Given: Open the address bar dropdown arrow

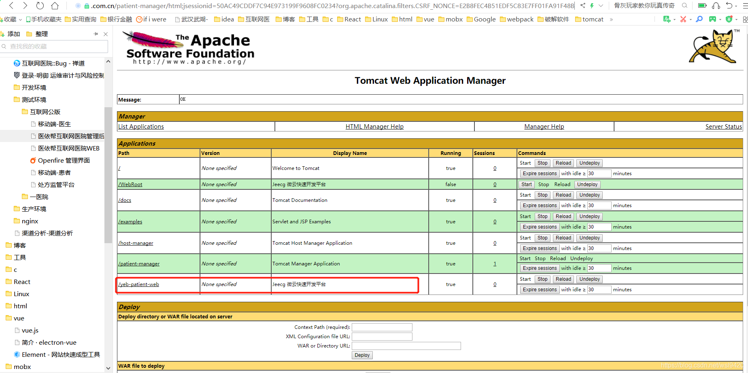Looking at the screenshot, I should [x=601, y=6].
